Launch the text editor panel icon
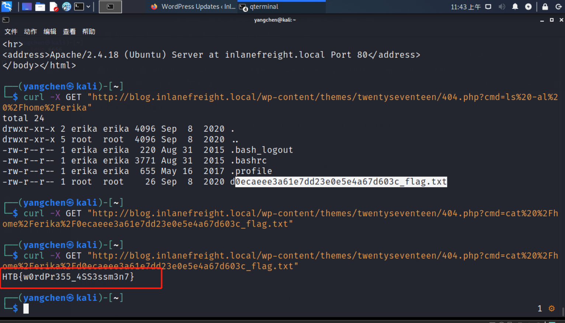Image resolution: width=565 pixels, height=323 pixels. click(54, 7)
